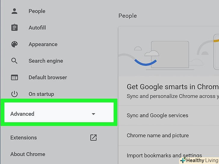Click the Extensions external link icon
Viewport: 219px width, 164px height.
click(x=94, y=138)
